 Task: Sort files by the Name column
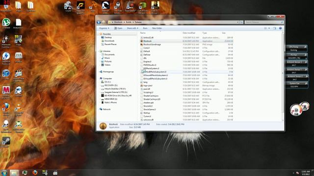click(x=143, y=33)
